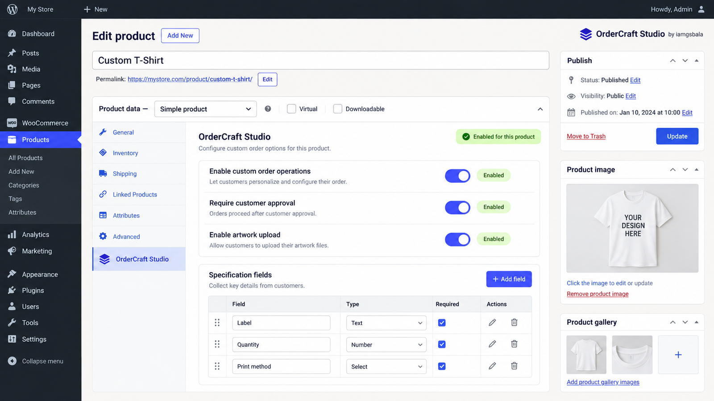Click the WooCommerce logo icon
This screenshot has height=401, width=714.
pos(12,123)
